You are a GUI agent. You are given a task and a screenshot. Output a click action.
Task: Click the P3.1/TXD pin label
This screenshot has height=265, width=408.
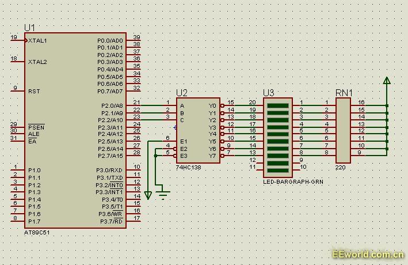(109, 177)
